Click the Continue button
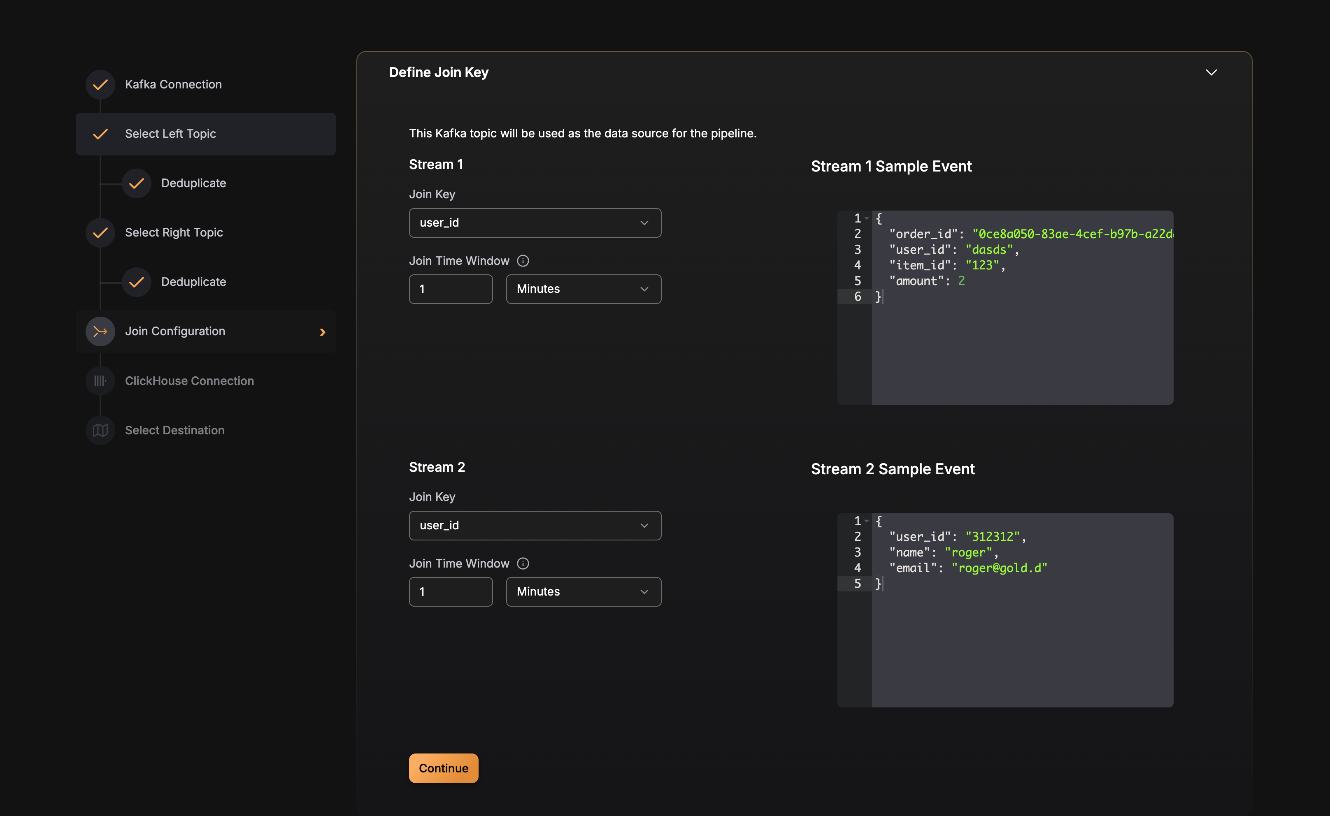 pyautogui.click(x=443, y=768)
